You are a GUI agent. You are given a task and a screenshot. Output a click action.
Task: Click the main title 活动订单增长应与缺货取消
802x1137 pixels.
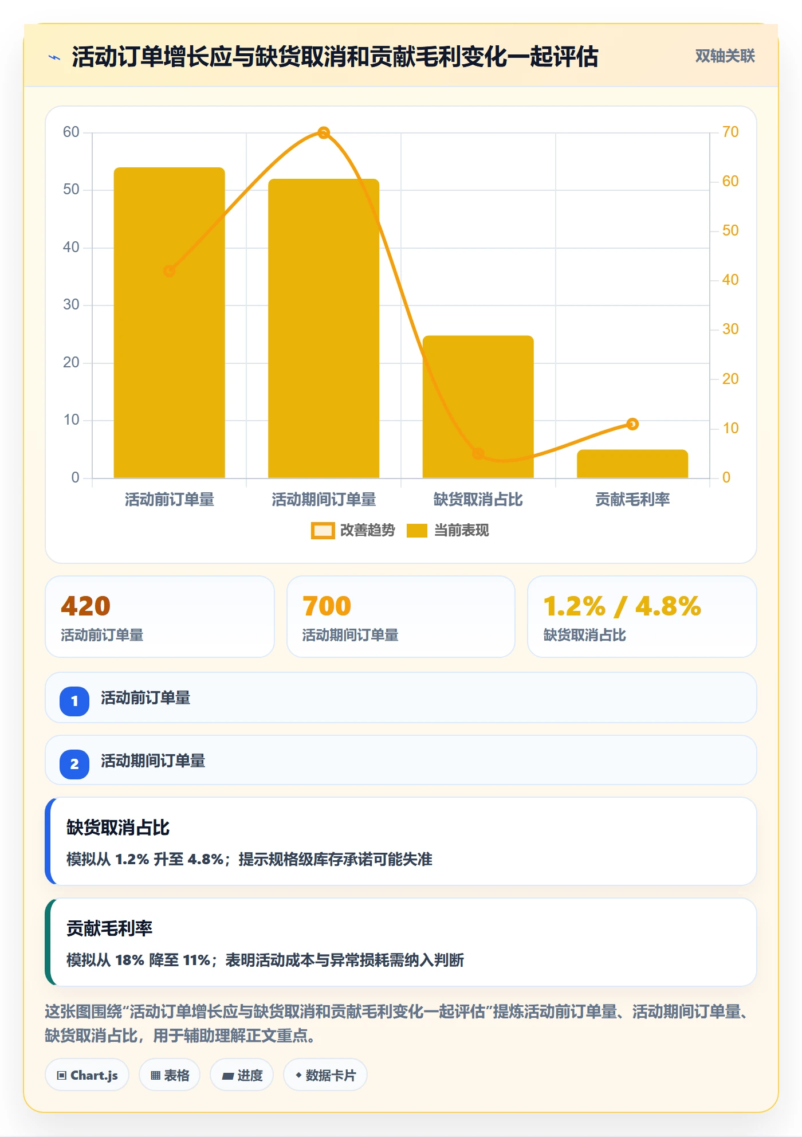[x=335, y=57]
